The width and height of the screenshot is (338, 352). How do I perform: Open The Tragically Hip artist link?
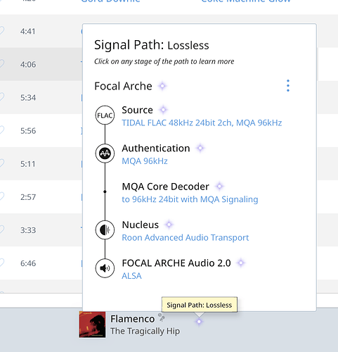(145, 331)
